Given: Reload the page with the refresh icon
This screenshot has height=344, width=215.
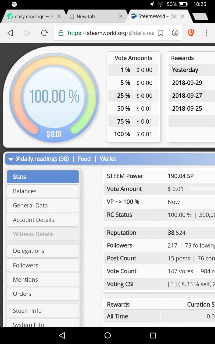Looking at the screenshot, I should click(44, 33).
